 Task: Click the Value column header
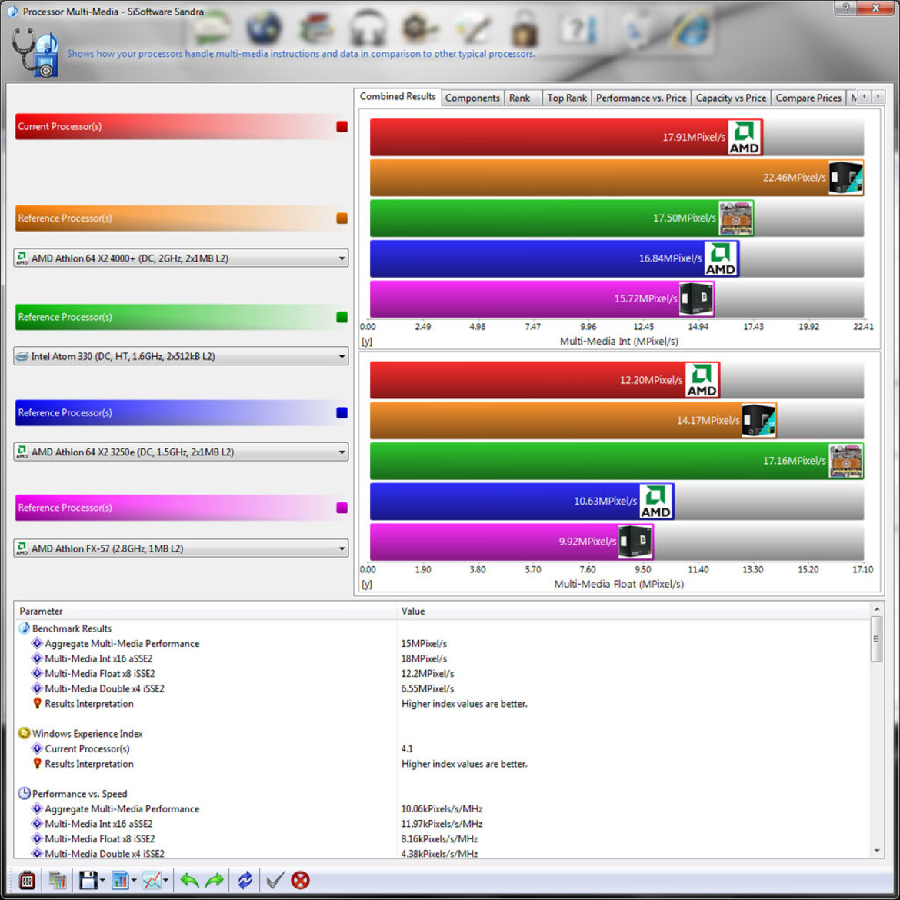[x=634, y=612]
